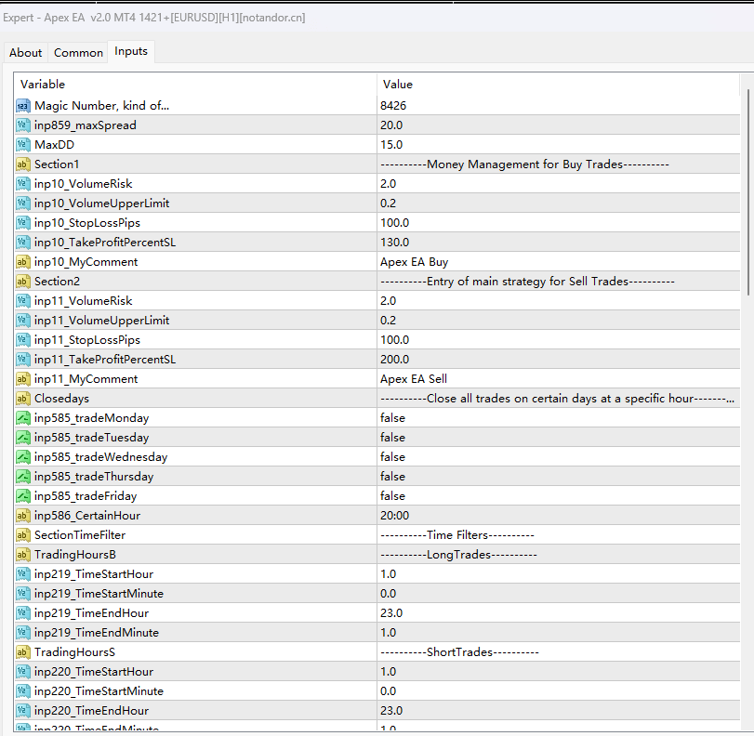Toggle inp585_tradeFriday false value
Screen dimensions: 754x736
[x=392, y=496]
